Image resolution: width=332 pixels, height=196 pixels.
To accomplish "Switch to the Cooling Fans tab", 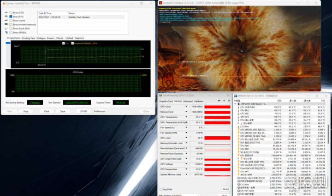I will (x=29, y=38).
